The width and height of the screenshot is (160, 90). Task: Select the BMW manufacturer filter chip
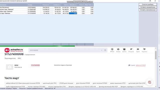click(19, 58)
